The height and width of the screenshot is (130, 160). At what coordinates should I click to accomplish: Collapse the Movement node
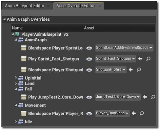coord(16,105)
